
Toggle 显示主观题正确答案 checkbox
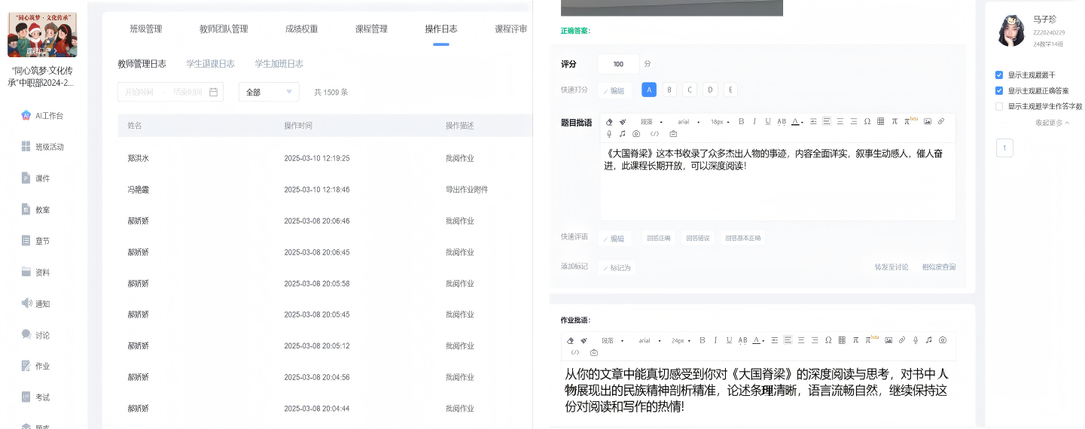pyautogui.click(x=999, y=90)
